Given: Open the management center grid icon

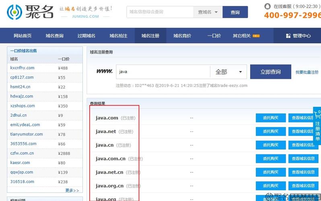Looking at the screenshot, I should pos(288,36).
